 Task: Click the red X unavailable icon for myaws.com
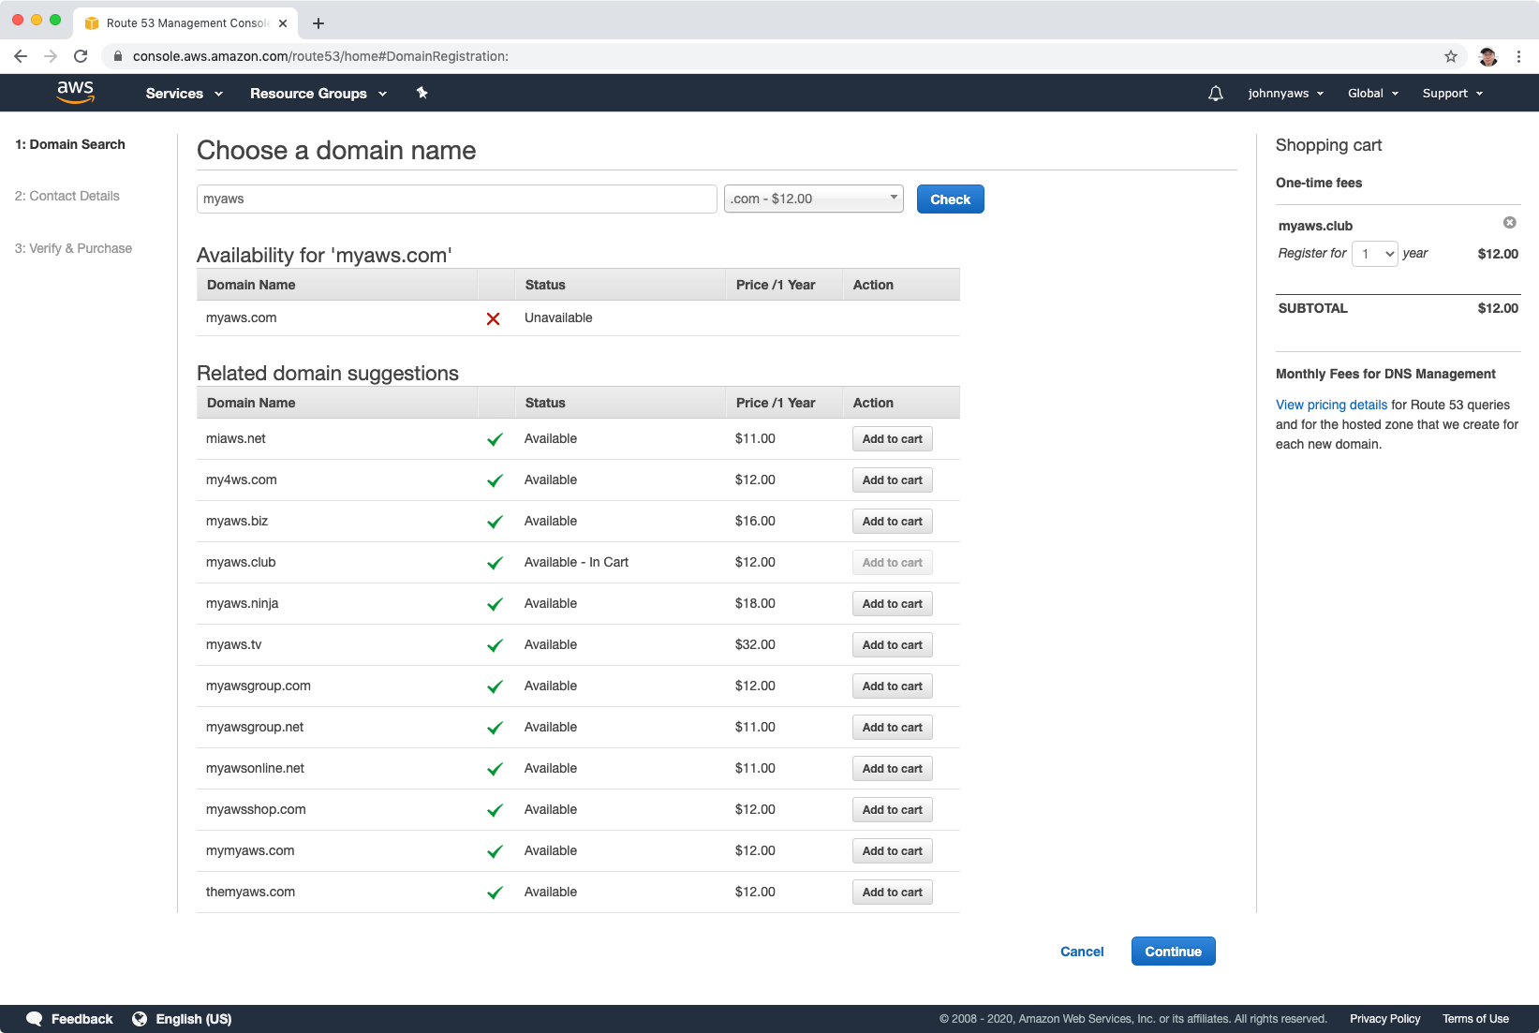coord(494,318)
